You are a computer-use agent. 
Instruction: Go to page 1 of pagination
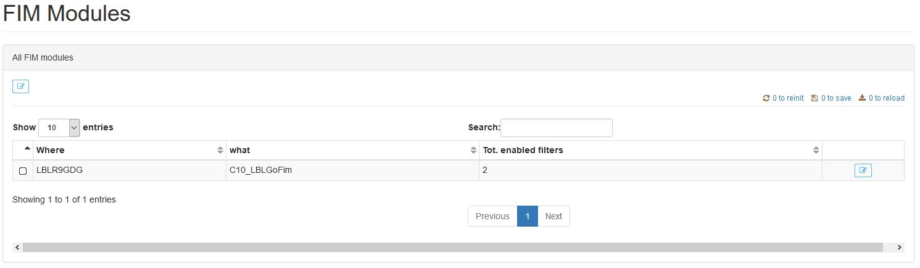pyautogui.click(x=527, y=216)
